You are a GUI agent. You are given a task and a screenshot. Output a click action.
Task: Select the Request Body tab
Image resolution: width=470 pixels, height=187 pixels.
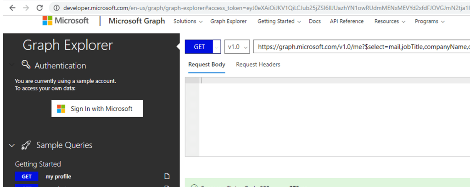(x=207, y=65)
